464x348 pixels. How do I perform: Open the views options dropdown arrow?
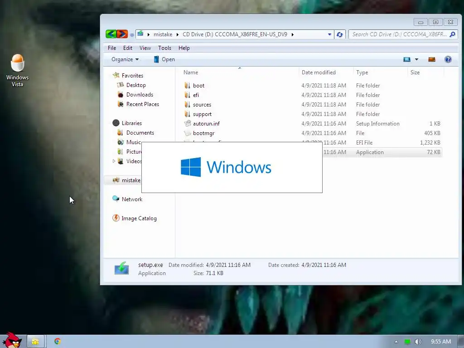[x=416, y=59]
